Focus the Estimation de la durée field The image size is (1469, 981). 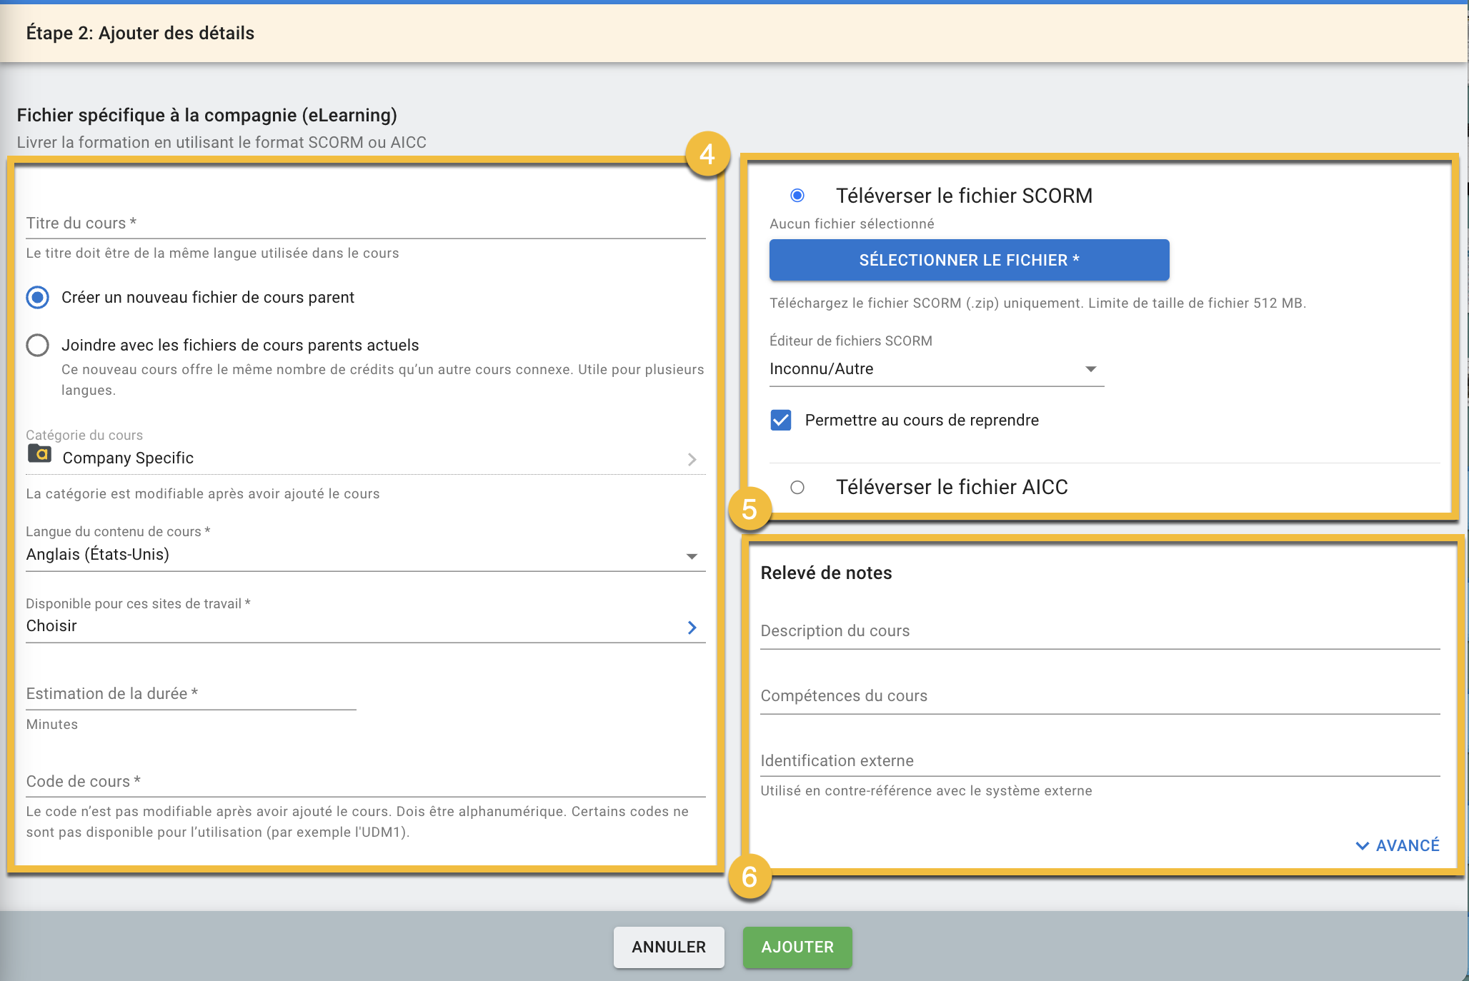[190, 694]
